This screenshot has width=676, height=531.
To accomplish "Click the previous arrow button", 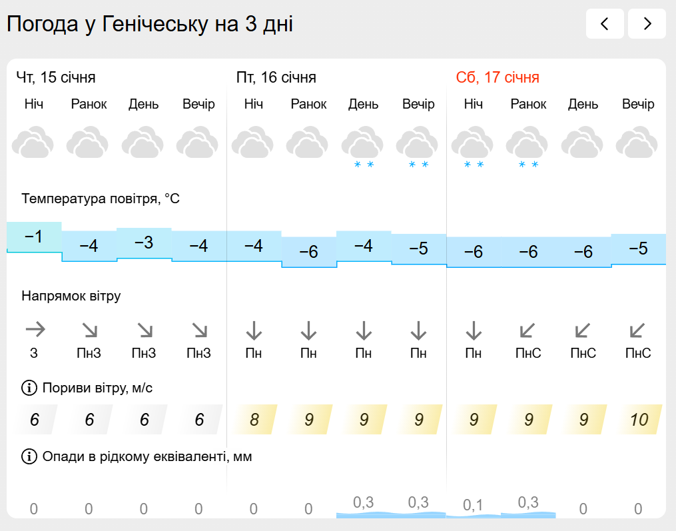I will coord(605,24).
